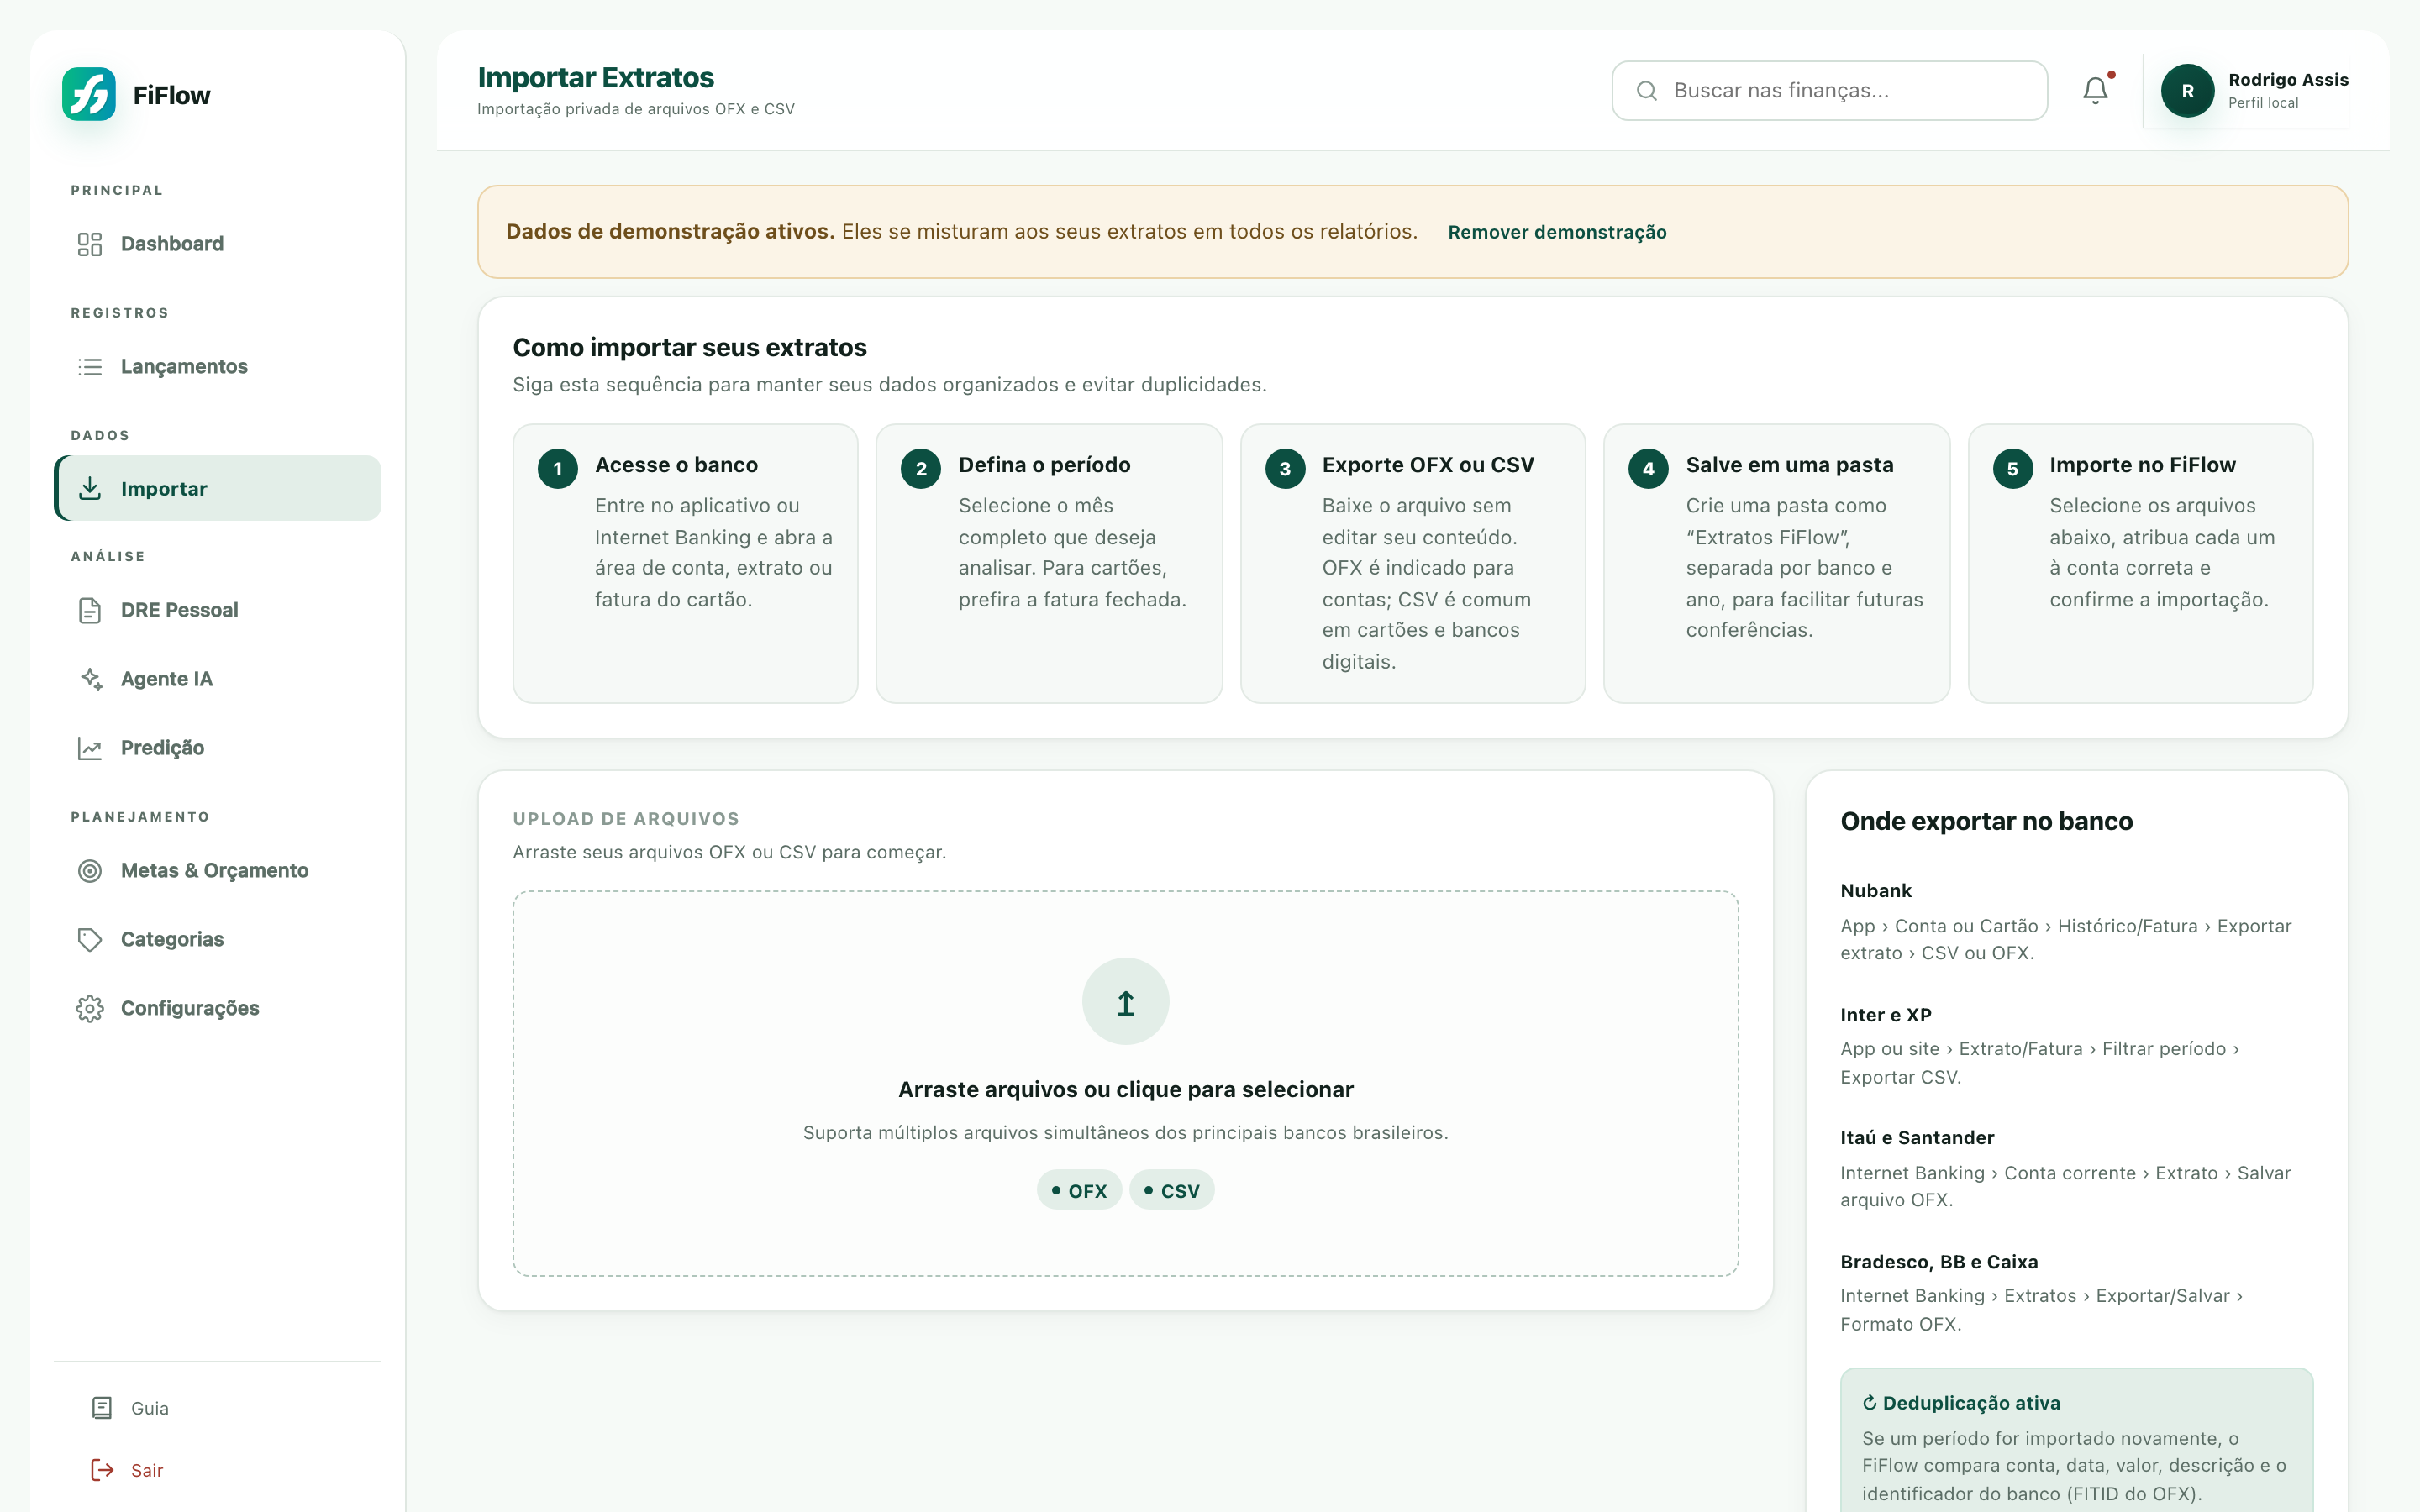
Task: Click the FiFlow logo icon
Action: 89,94
